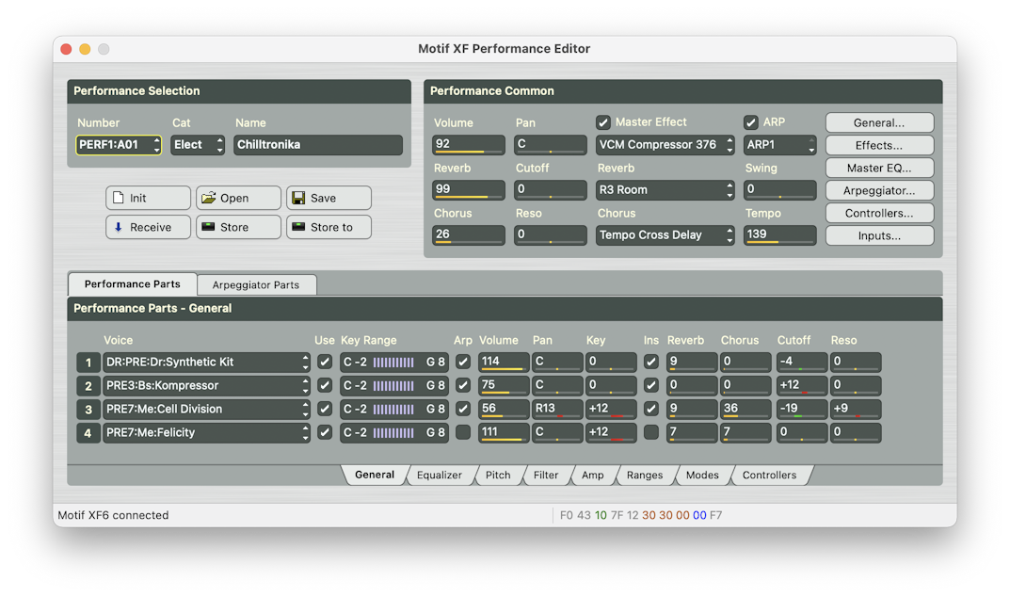
Task: Enable the Arp checkbox for part 4
Action: pos(463,433)
